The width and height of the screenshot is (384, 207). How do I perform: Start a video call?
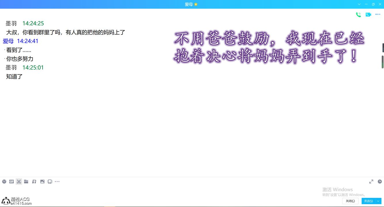(x=368, y=14)
